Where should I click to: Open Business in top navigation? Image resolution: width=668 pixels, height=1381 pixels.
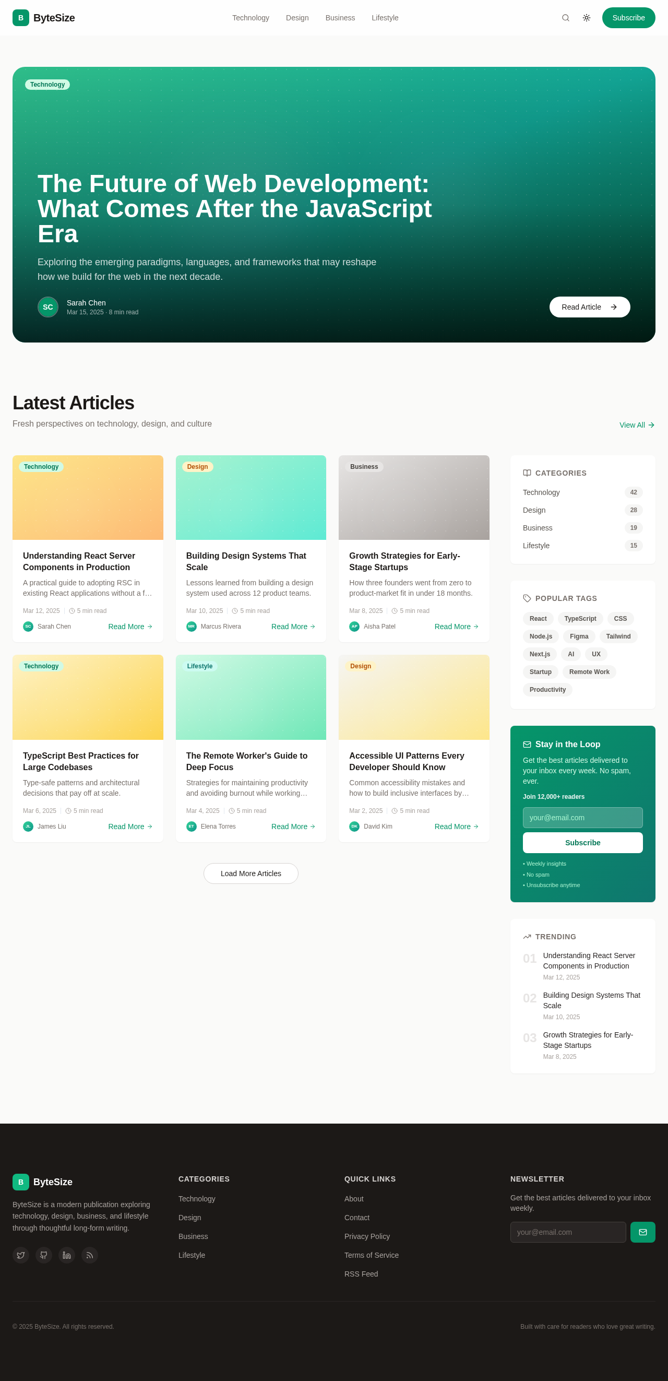(340, 18)
